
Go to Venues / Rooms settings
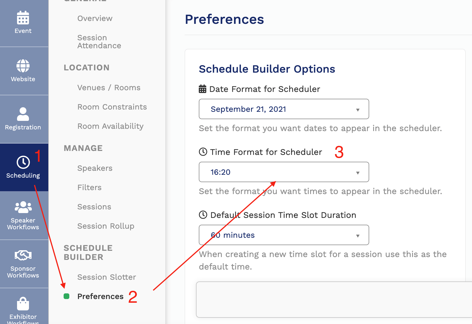tap(108, 87)
